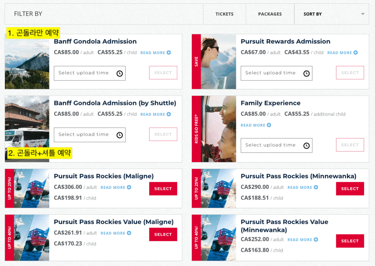
Task: Open Pursuit Rewards Admission woman thumbnail
Action: (218, 62)
